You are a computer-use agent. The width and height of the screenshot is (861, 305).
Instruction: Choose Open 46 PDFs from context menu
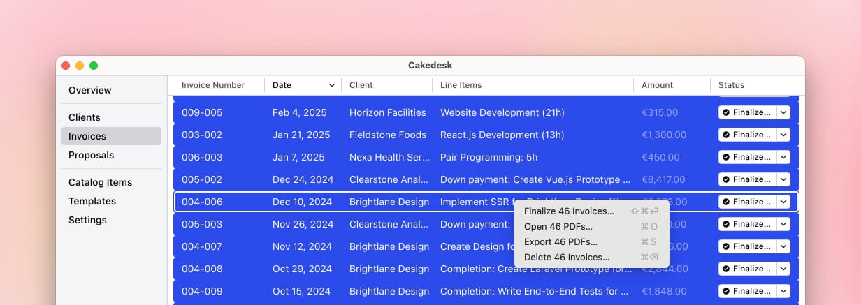click(592, 226)
